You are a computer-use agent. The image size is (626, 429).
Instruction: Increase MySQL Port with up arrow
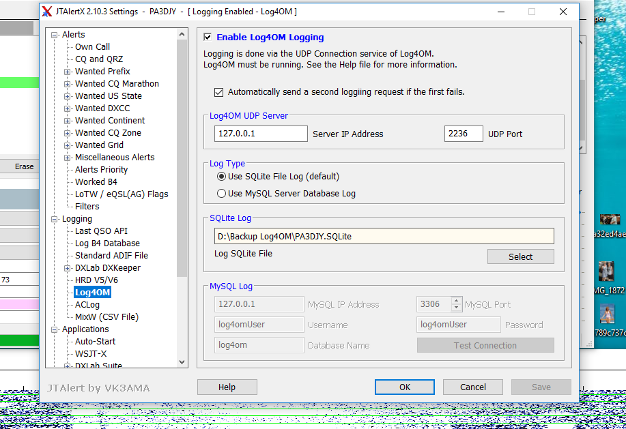456,301
